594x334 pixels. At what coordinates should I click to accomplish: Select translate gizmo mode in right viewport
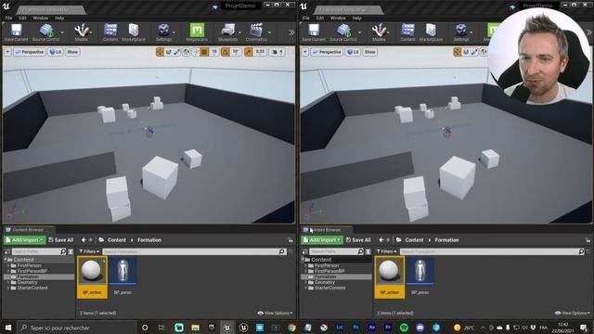click(x=458, y=52)
